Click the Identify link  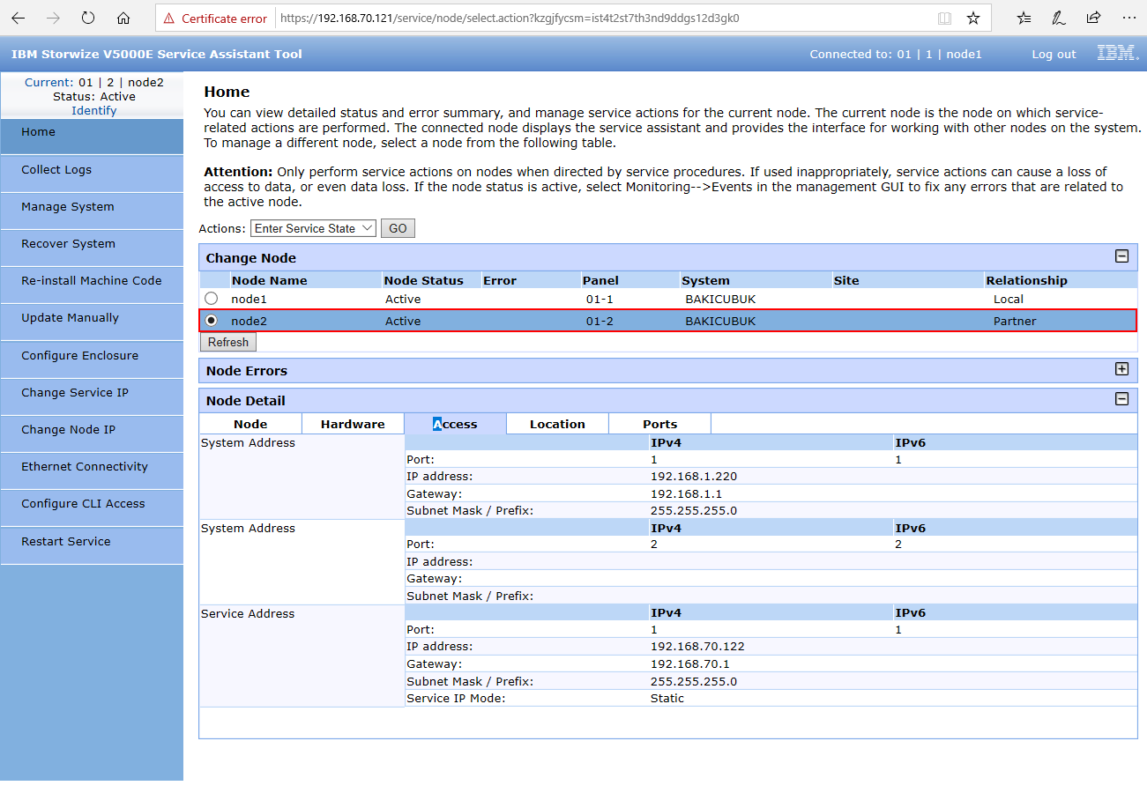(x=94, y=110)
